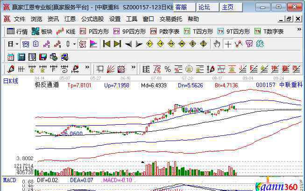This screenshot has height=191, width=305.
Task: Open the 窗口 menu
Action: click(149, 19)
